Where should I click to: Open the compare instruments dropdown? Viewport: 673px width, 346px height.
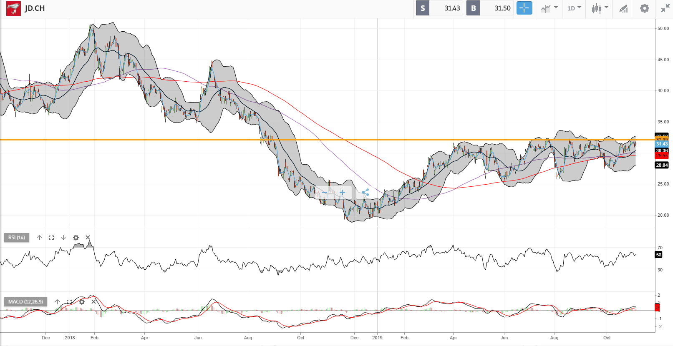coord(549,8)
